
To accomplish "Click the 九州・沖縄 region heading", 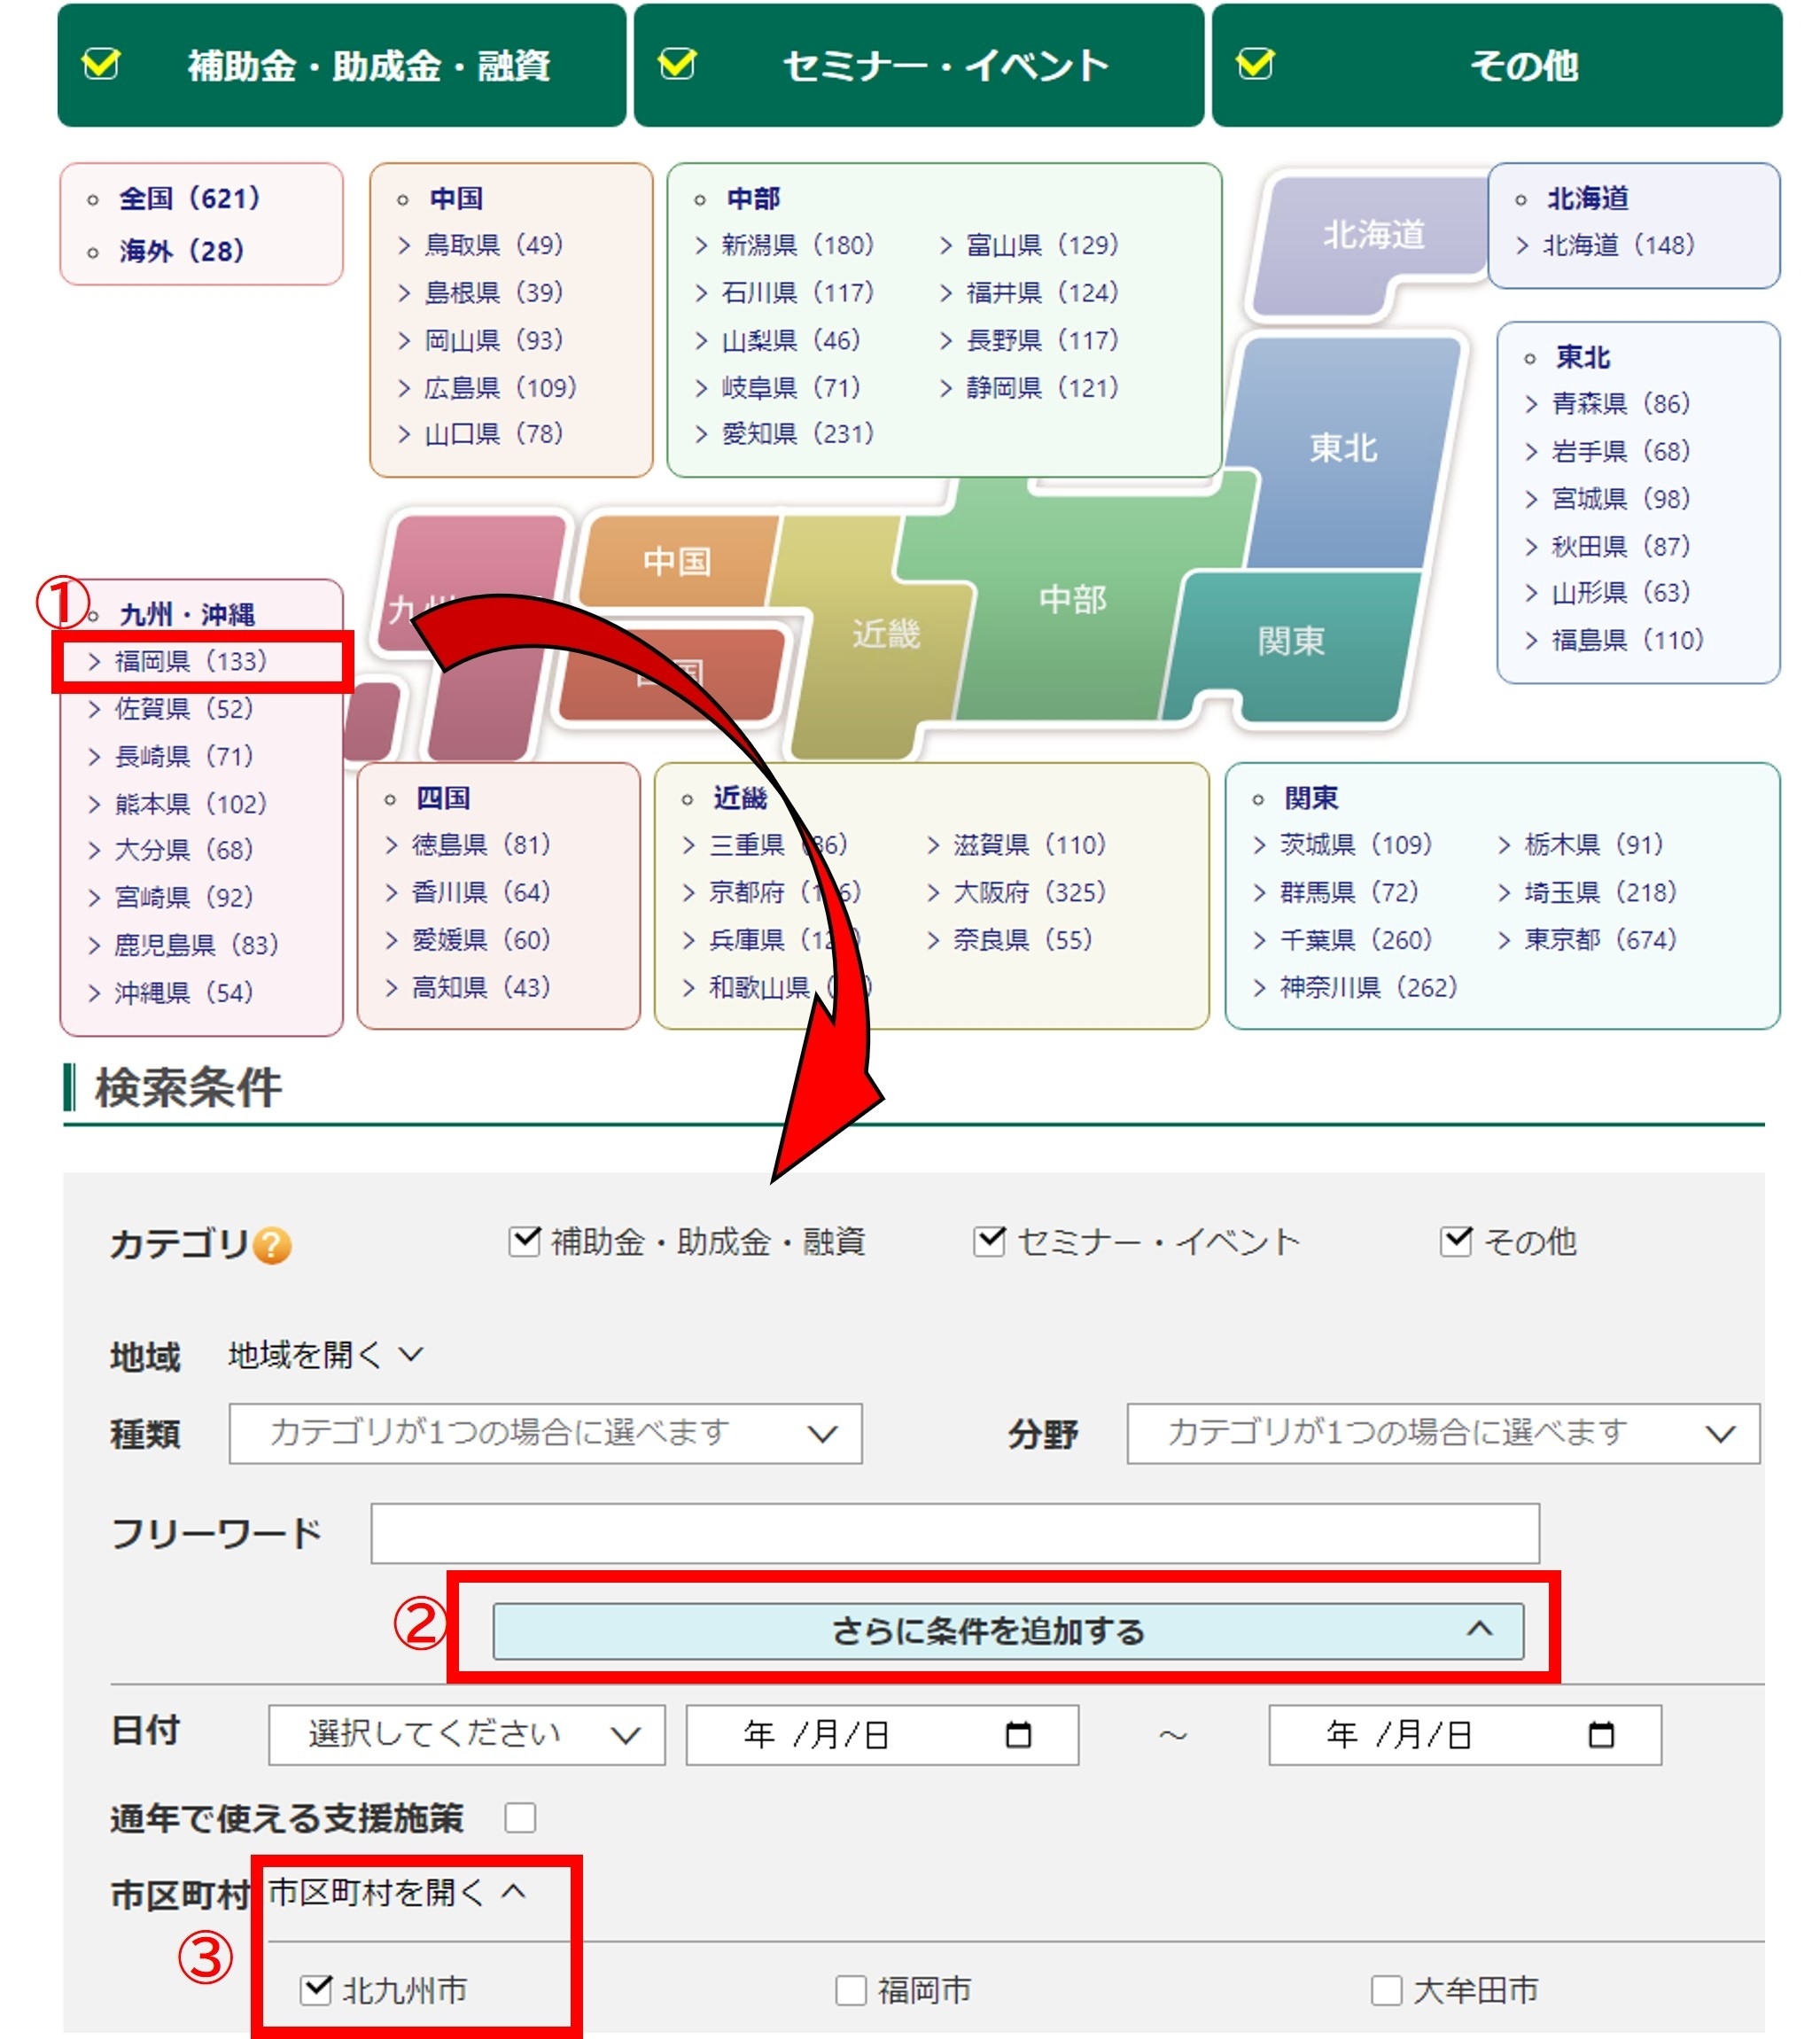I will (x=186, y=614).
